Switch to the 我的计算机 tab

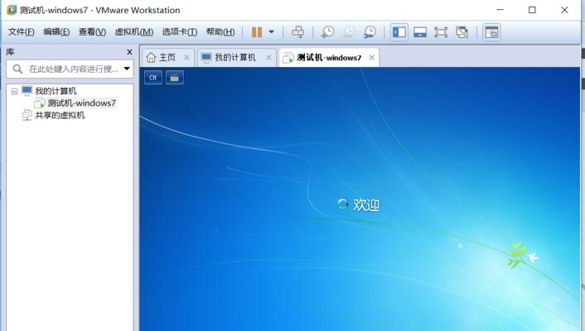coord(235,57)
